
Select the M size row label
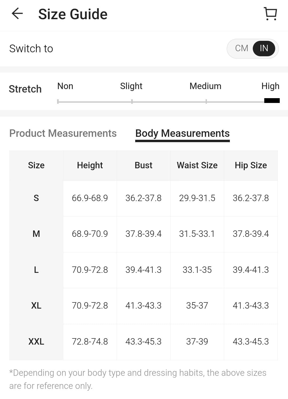(x=36, y=234)
